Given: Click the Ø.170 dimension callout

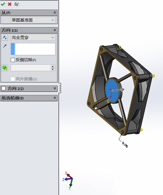Looking at the screenshot, I should (x=125, y=145).
